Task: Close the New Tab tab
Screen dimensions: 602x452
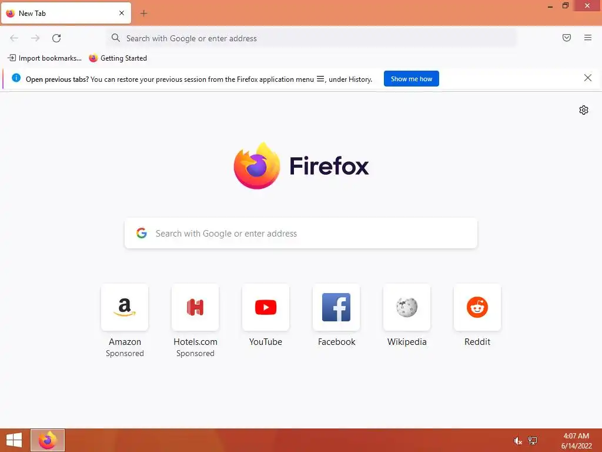Action: click(122, 13)
